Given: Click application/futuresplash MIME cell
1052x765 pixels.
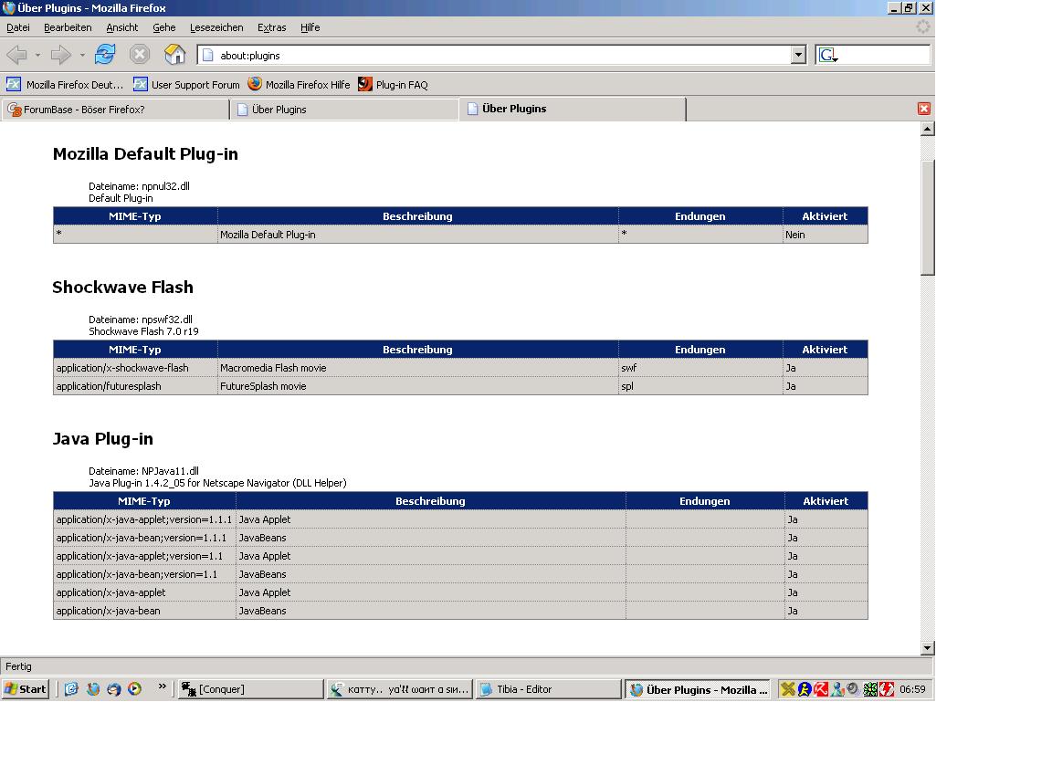Looking at the screenshot, I should 135,386.
